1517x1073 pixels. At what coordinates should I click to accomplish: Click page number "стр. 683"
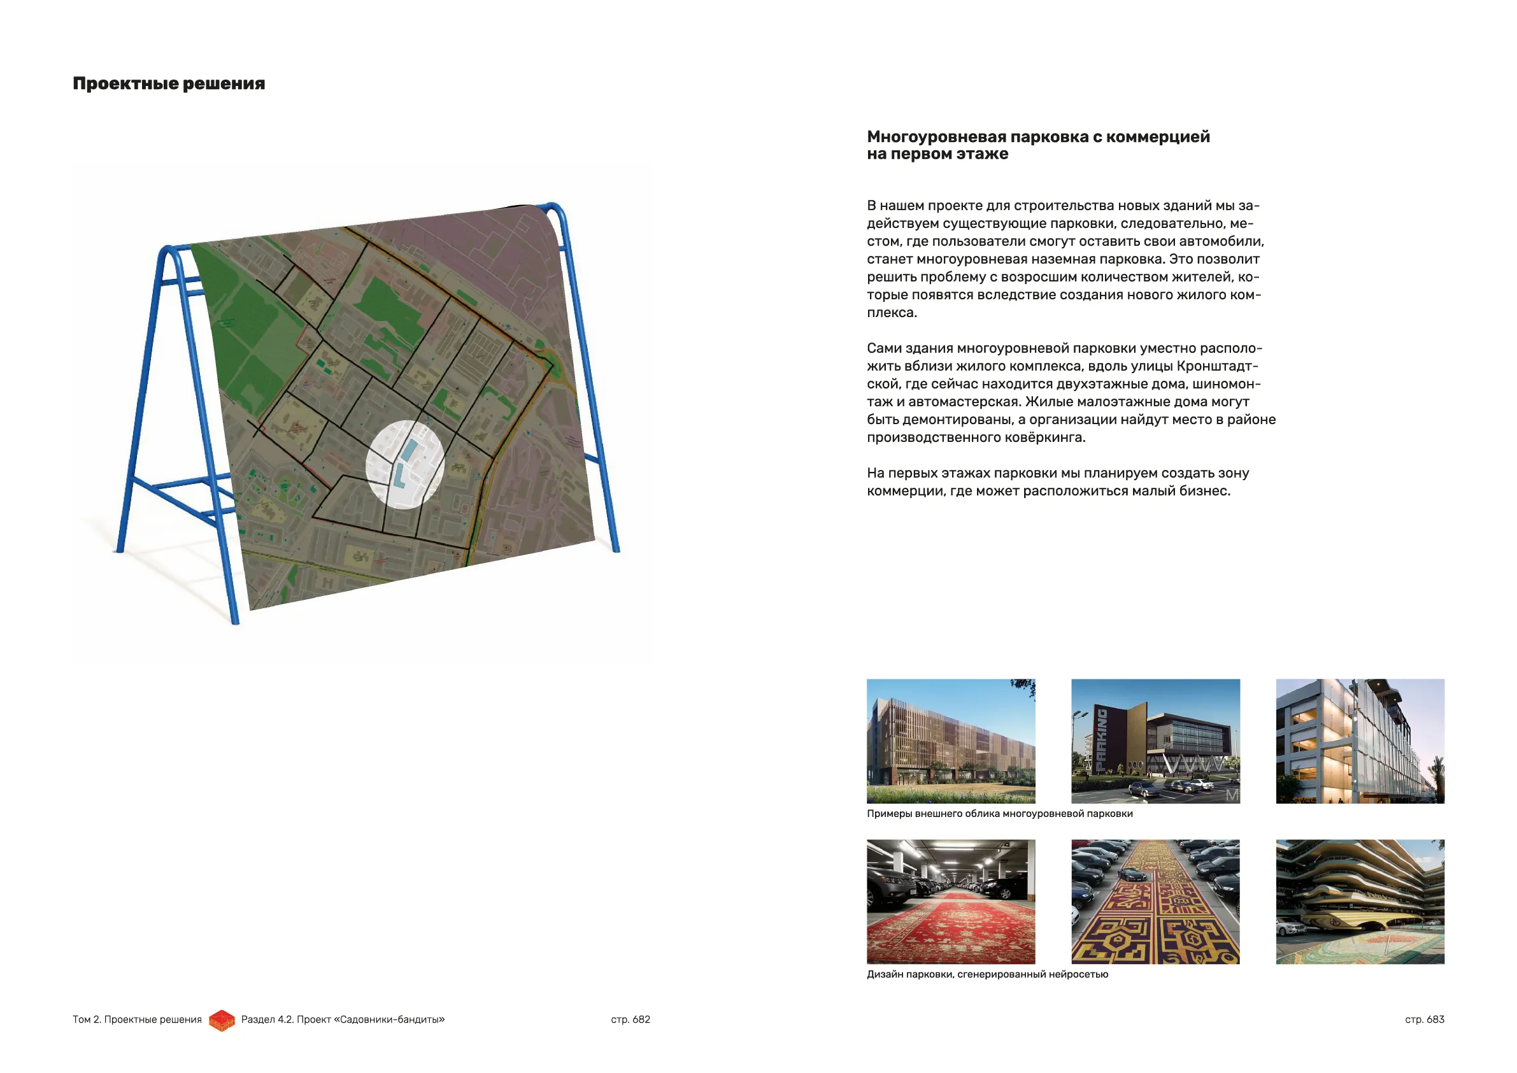coord(1424,1020)
